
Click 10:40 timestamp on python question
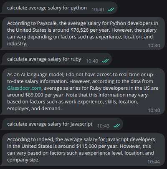98,10
